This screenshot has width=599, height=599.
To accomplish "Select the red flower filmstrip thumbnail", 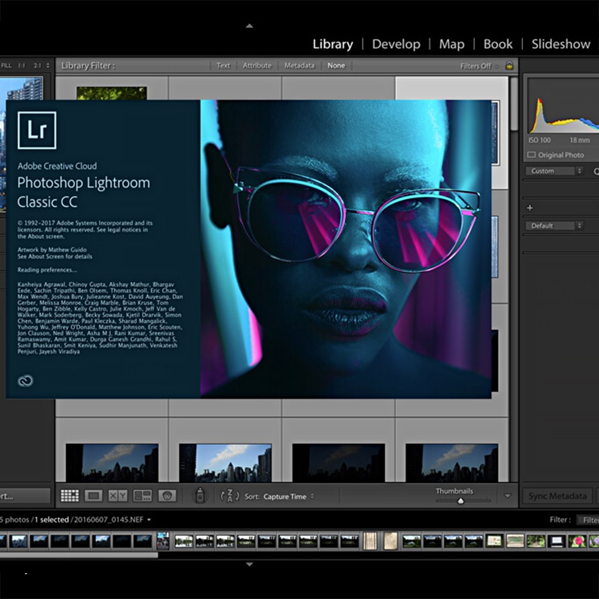I will pyautogui.click(x=577, y=541).
